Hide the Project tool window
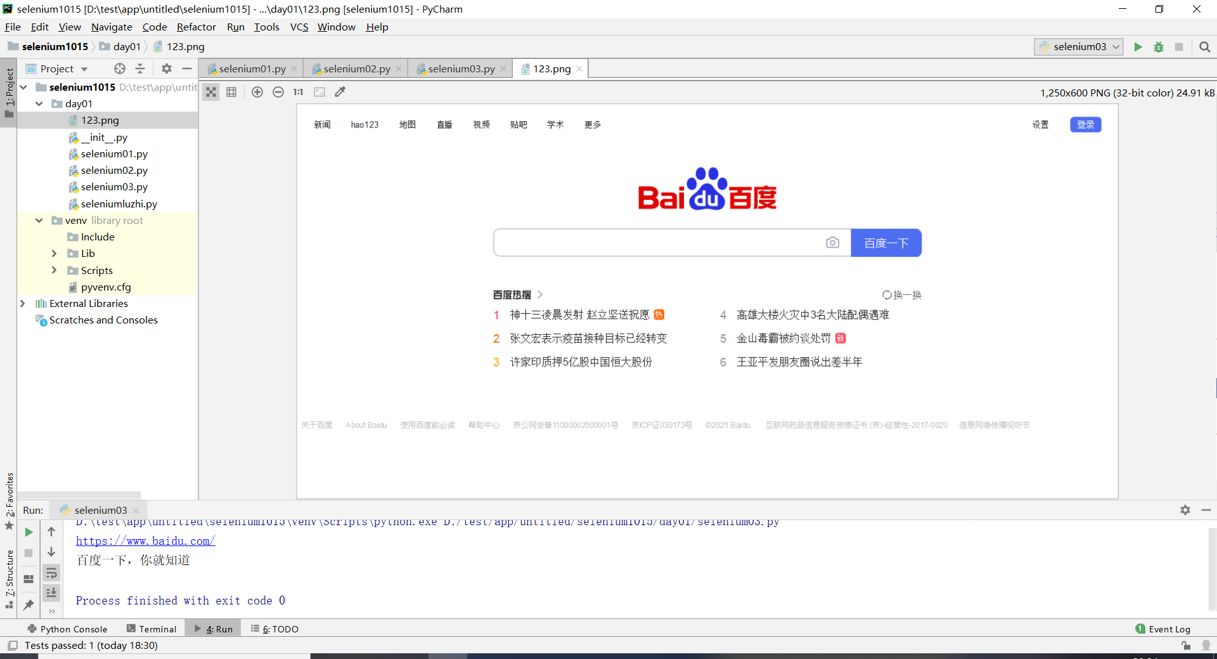Image resolution: width=1217 pixels, height=659 pixels. coord(187,69)
